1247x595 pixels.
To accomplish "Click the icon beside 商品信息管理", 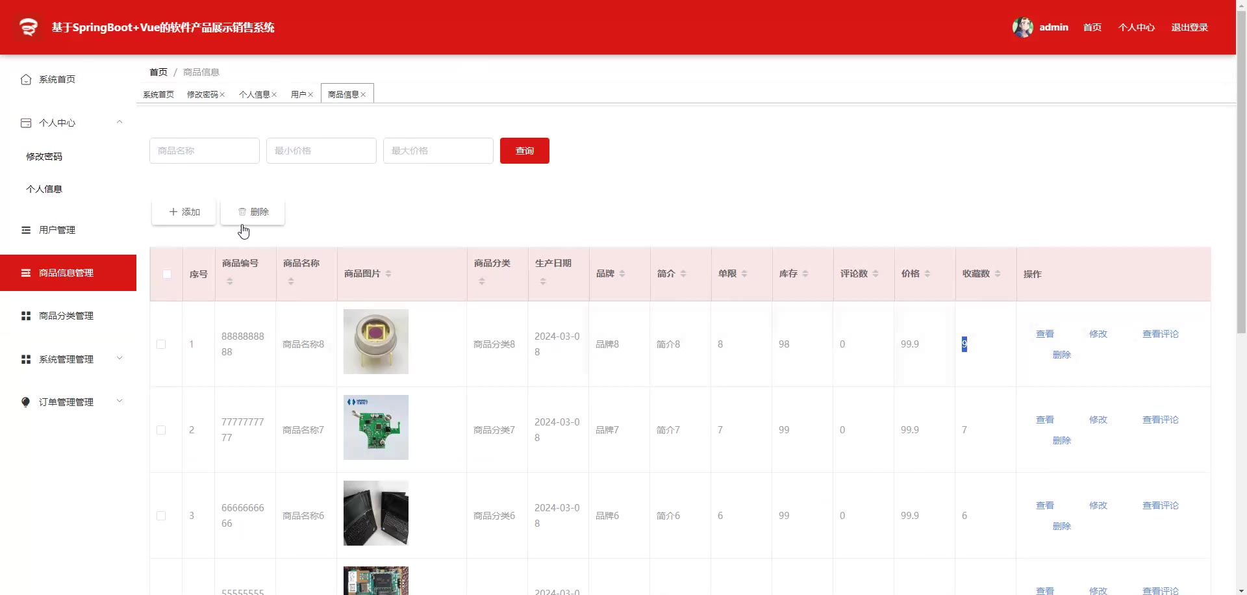I will 26,273.
